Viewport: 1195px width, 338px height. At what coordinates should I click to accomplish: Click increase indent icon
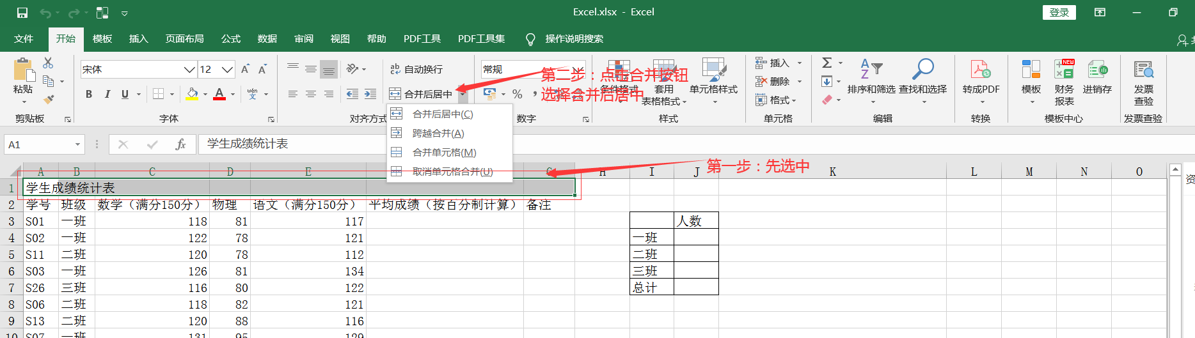tap(370, 94)
